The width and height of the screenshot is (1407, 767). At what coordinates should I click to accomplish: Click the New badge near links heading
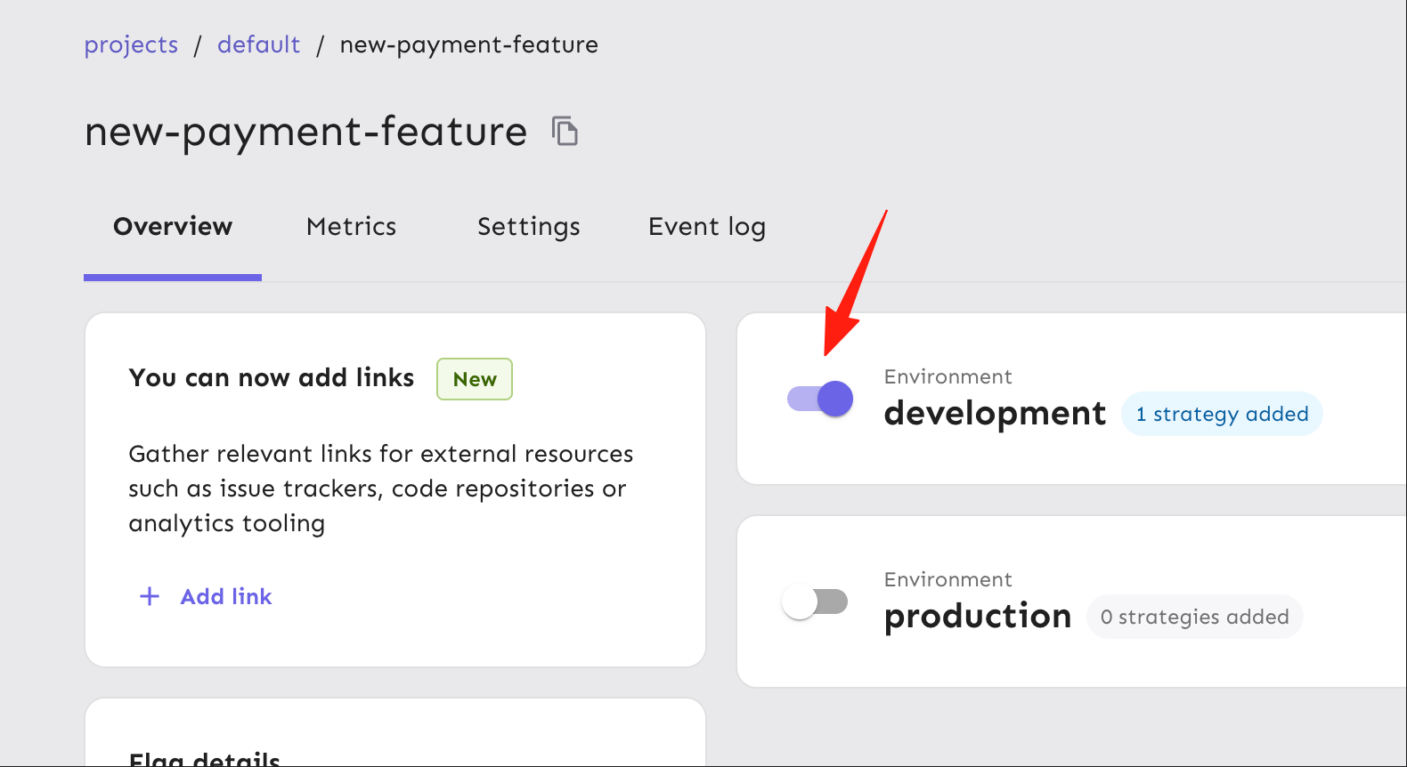[x=475, y=379]
